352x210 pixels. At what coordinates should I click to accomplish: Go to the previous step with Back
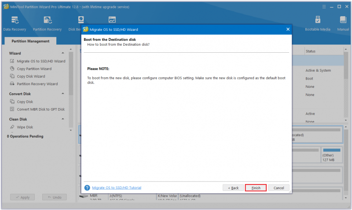tap(233, 188)
